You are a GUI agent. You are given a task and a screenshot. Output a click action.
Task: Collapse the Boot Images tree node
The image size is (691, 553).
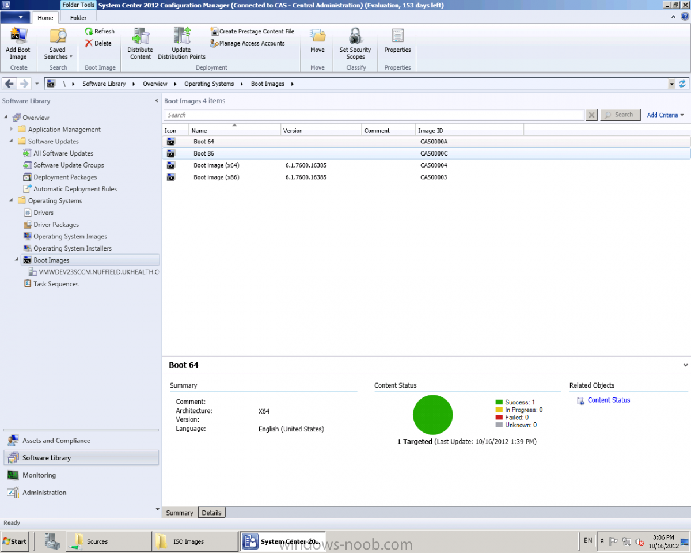pyautogui.click(x=16, y=260)
